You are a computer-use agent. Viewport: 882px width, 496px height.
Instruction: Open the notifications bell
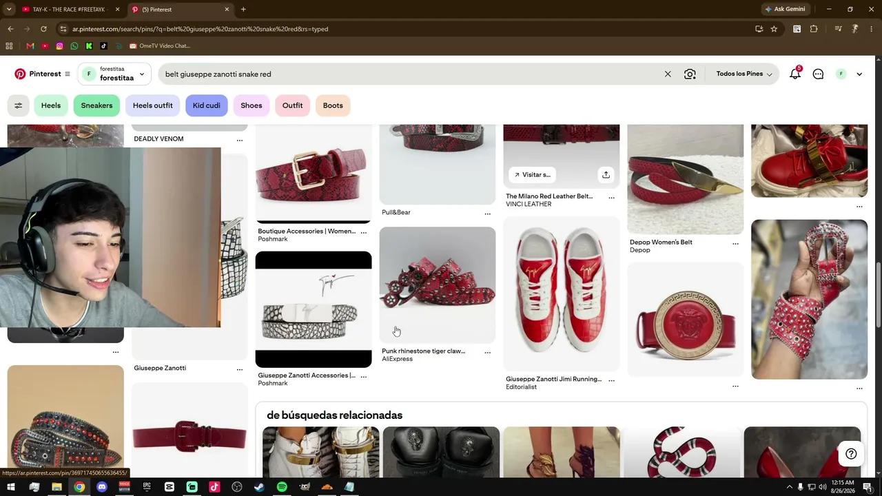coord(795,74)
